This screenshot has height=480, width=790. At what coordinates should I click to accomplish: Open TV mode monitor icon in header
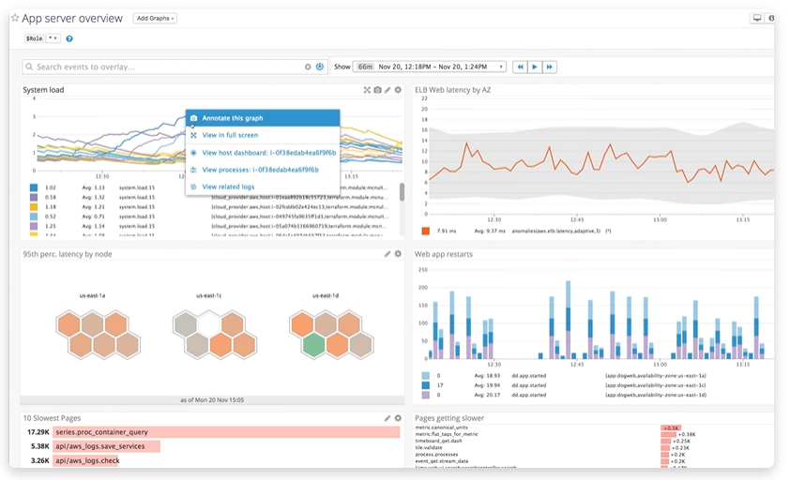756,18
